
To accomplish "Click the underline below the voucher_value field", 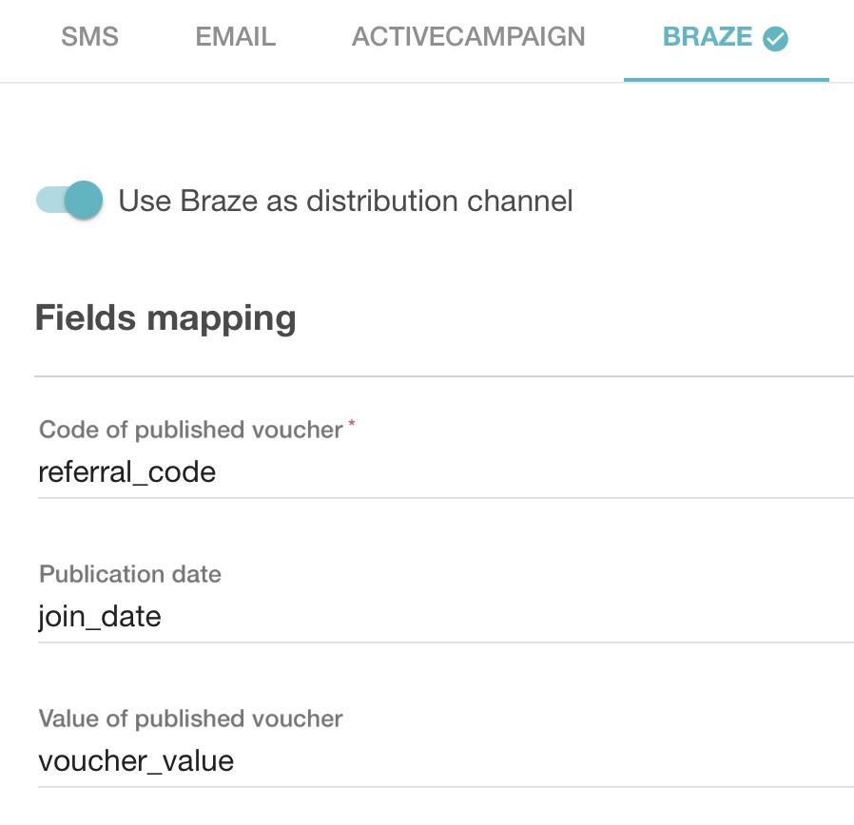I will (x=443, y=787).
